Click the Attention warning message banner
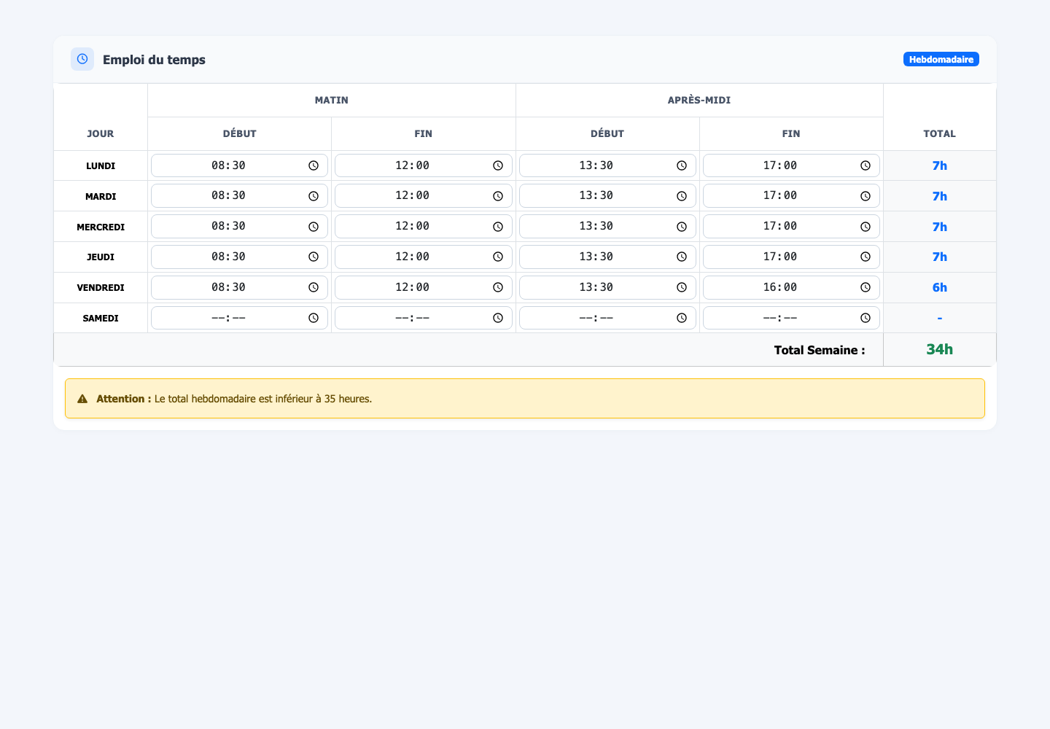 [525, 399]
